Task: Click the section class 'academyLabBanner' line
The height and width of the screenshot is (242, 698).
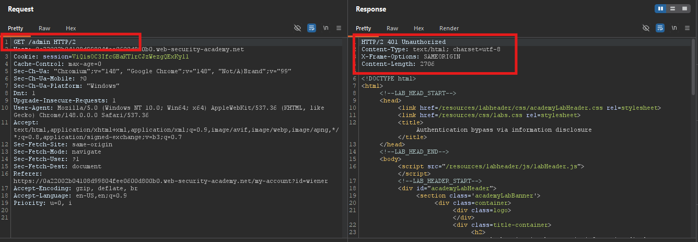Action: coord(478,195)
